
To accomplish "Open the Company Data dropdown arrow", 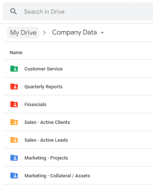I will point(102,33).
